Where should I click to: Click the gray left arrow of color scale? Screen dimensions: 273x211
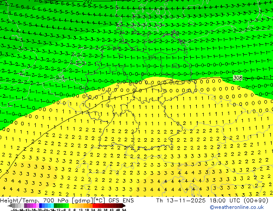(10, 206)
